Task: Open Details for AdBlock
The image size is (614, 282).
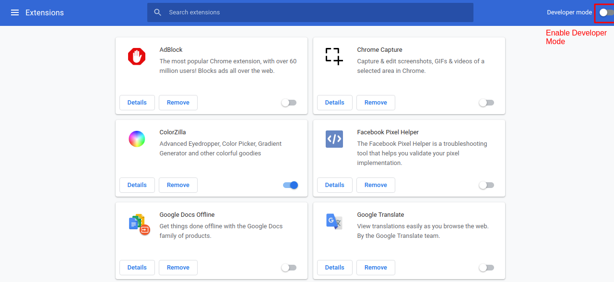Action: pos(137,103)
